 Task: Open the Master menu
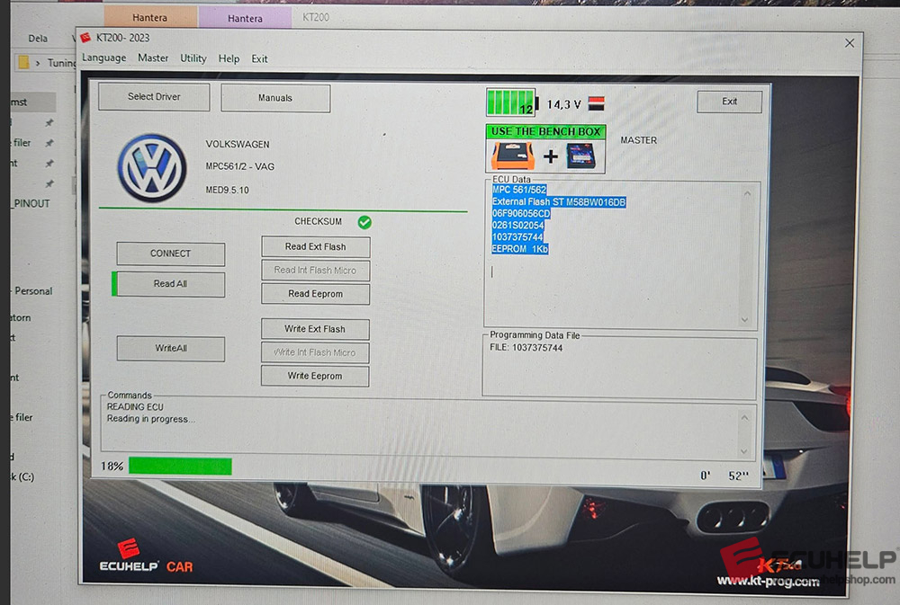coord(153,58)
